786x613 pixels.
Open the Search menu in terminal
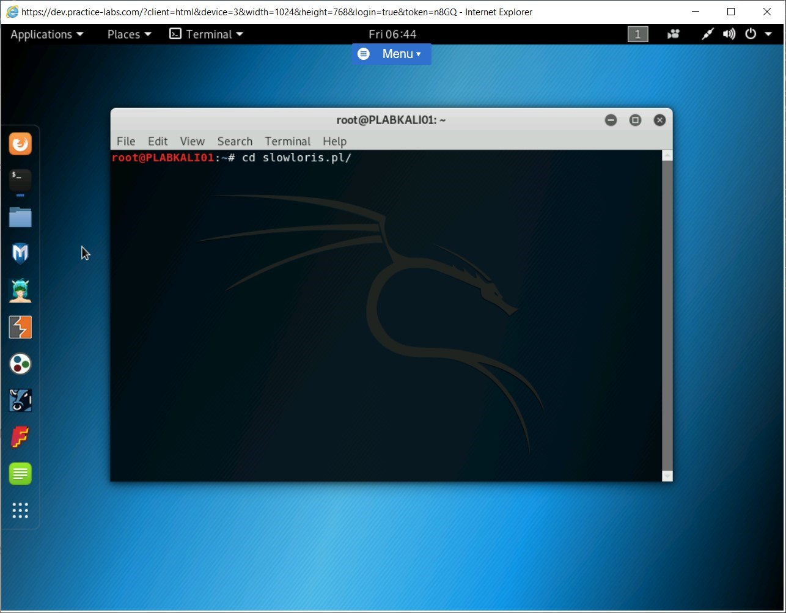[235, 141]
